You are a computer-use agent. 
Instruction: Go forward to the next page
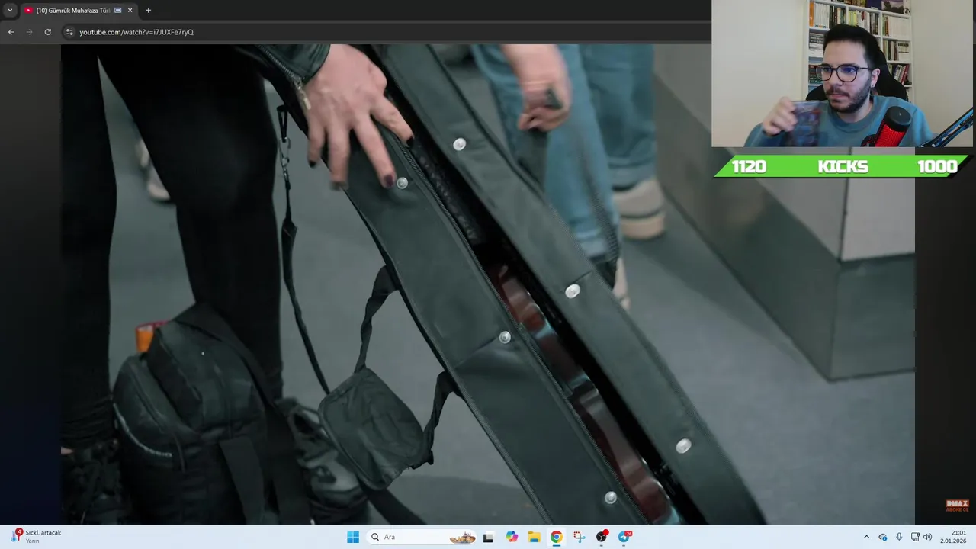tap(30, 32)
